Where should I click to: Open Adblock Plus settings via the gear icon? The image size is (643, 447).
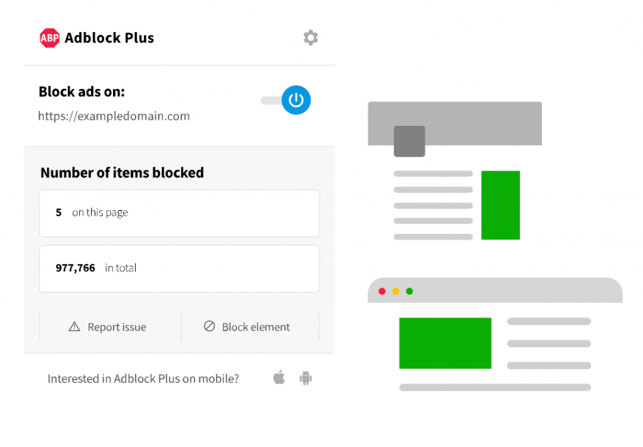pos(311,38)
